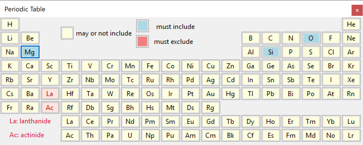Click the blue 'must include' swatch

(142, 26)
